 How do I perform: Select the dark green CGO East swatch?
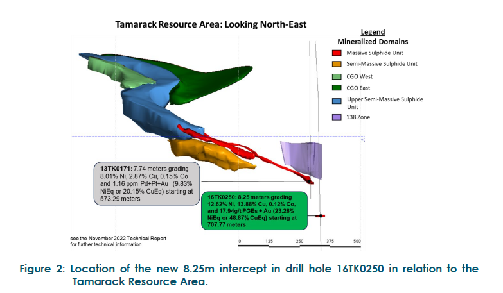point(336,88)
